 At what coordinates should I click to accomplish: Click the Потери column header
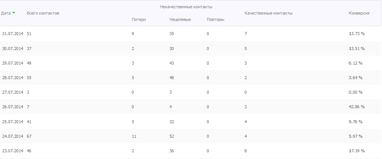[139, 19]
